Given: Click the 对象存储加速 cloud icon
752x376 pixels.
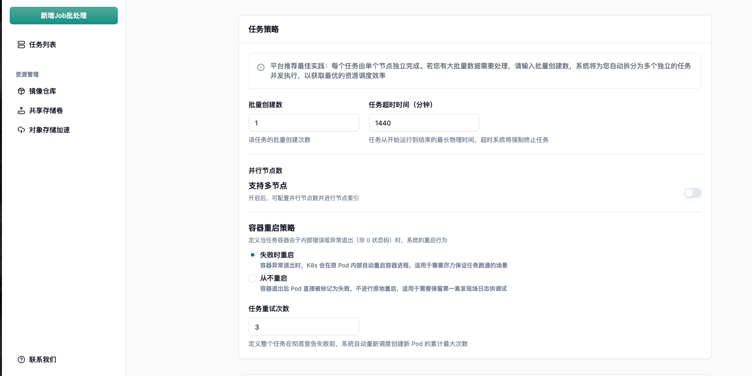Looking at the screenshot, I should tap(21, 130).
